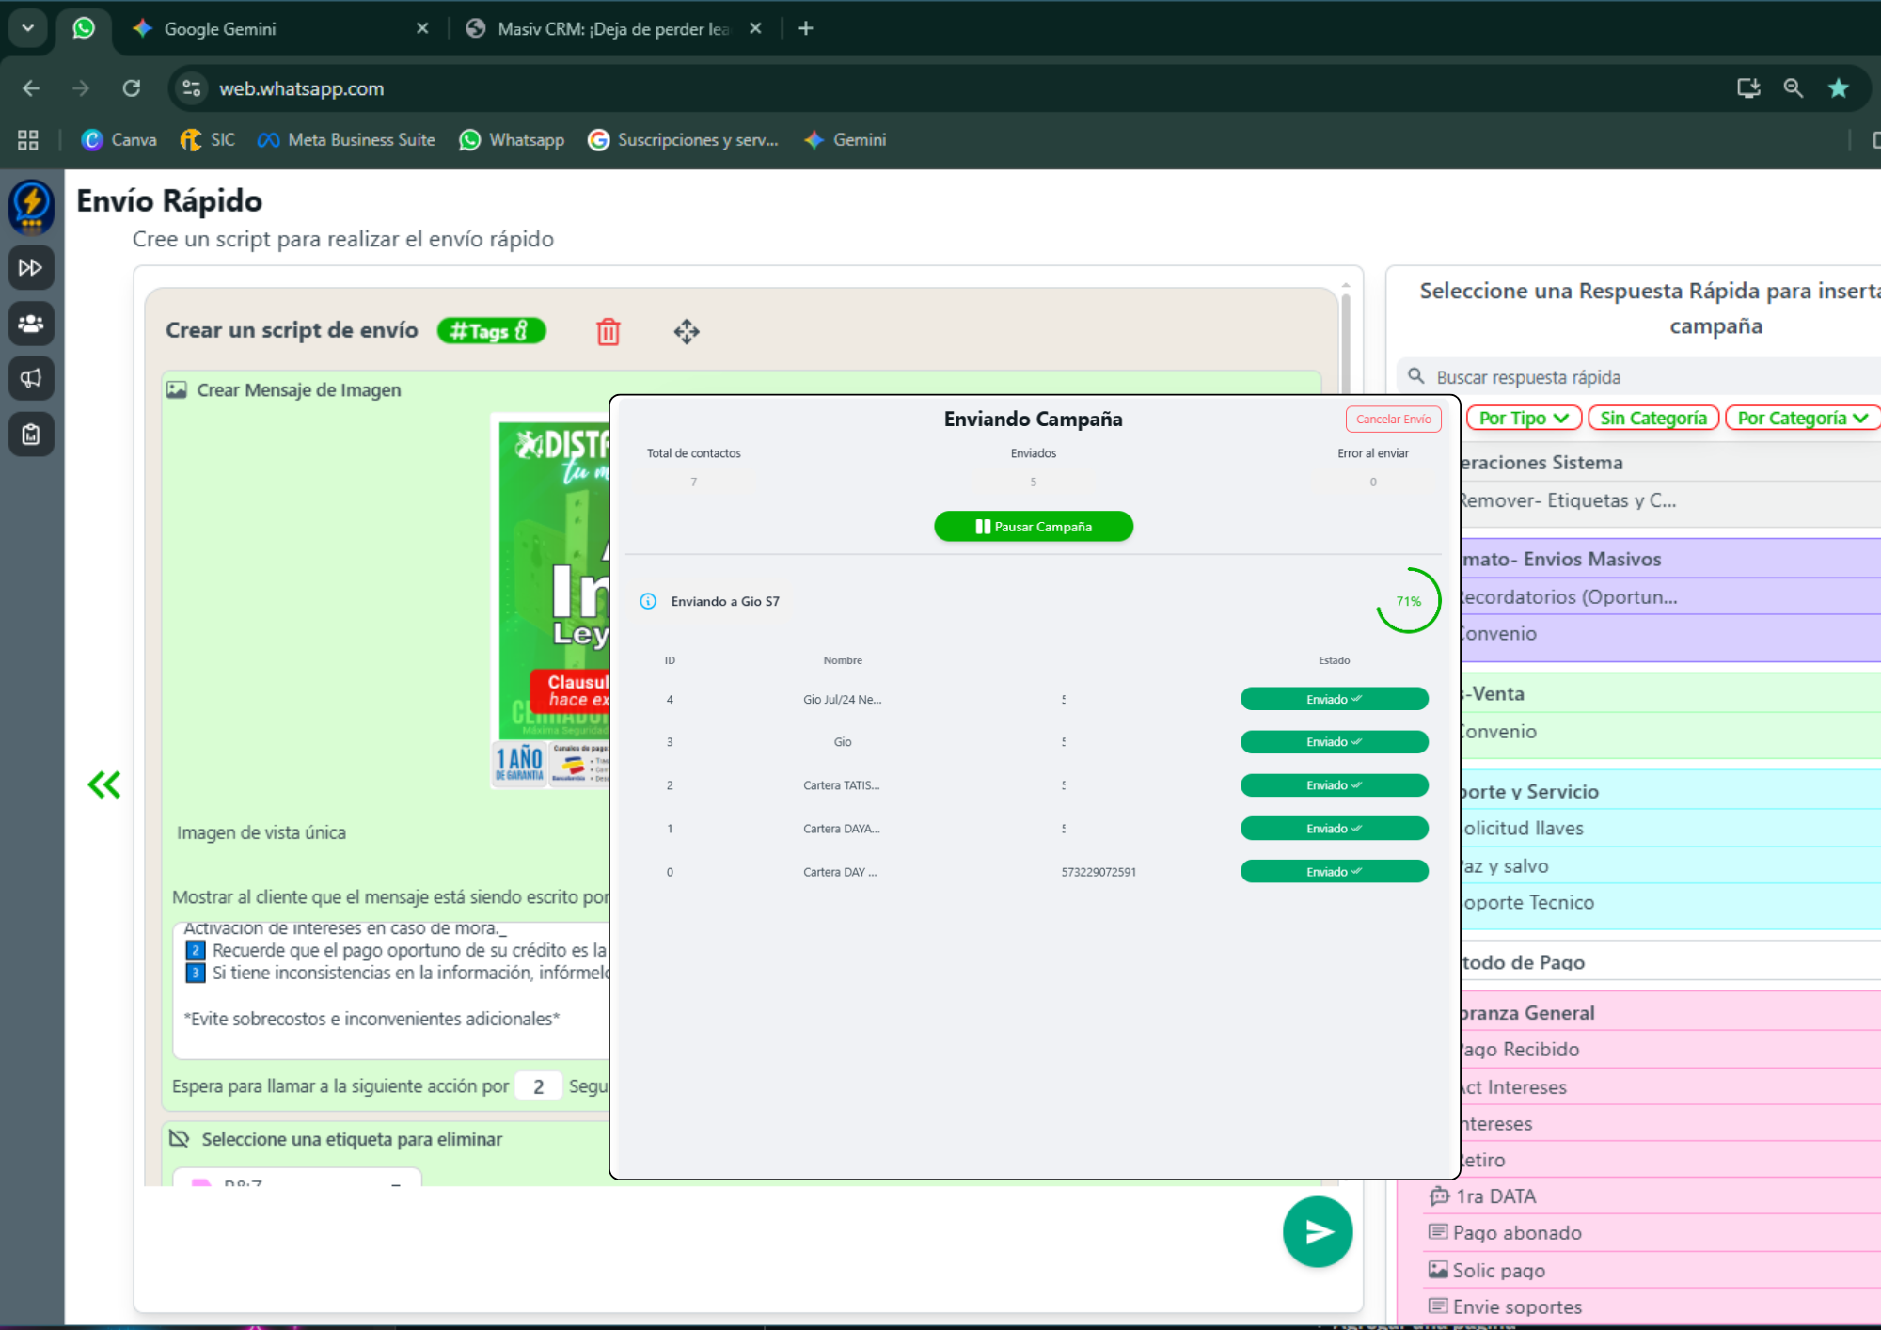Click the #Tags green badge

pyautogui.click(x=491, y=331)
